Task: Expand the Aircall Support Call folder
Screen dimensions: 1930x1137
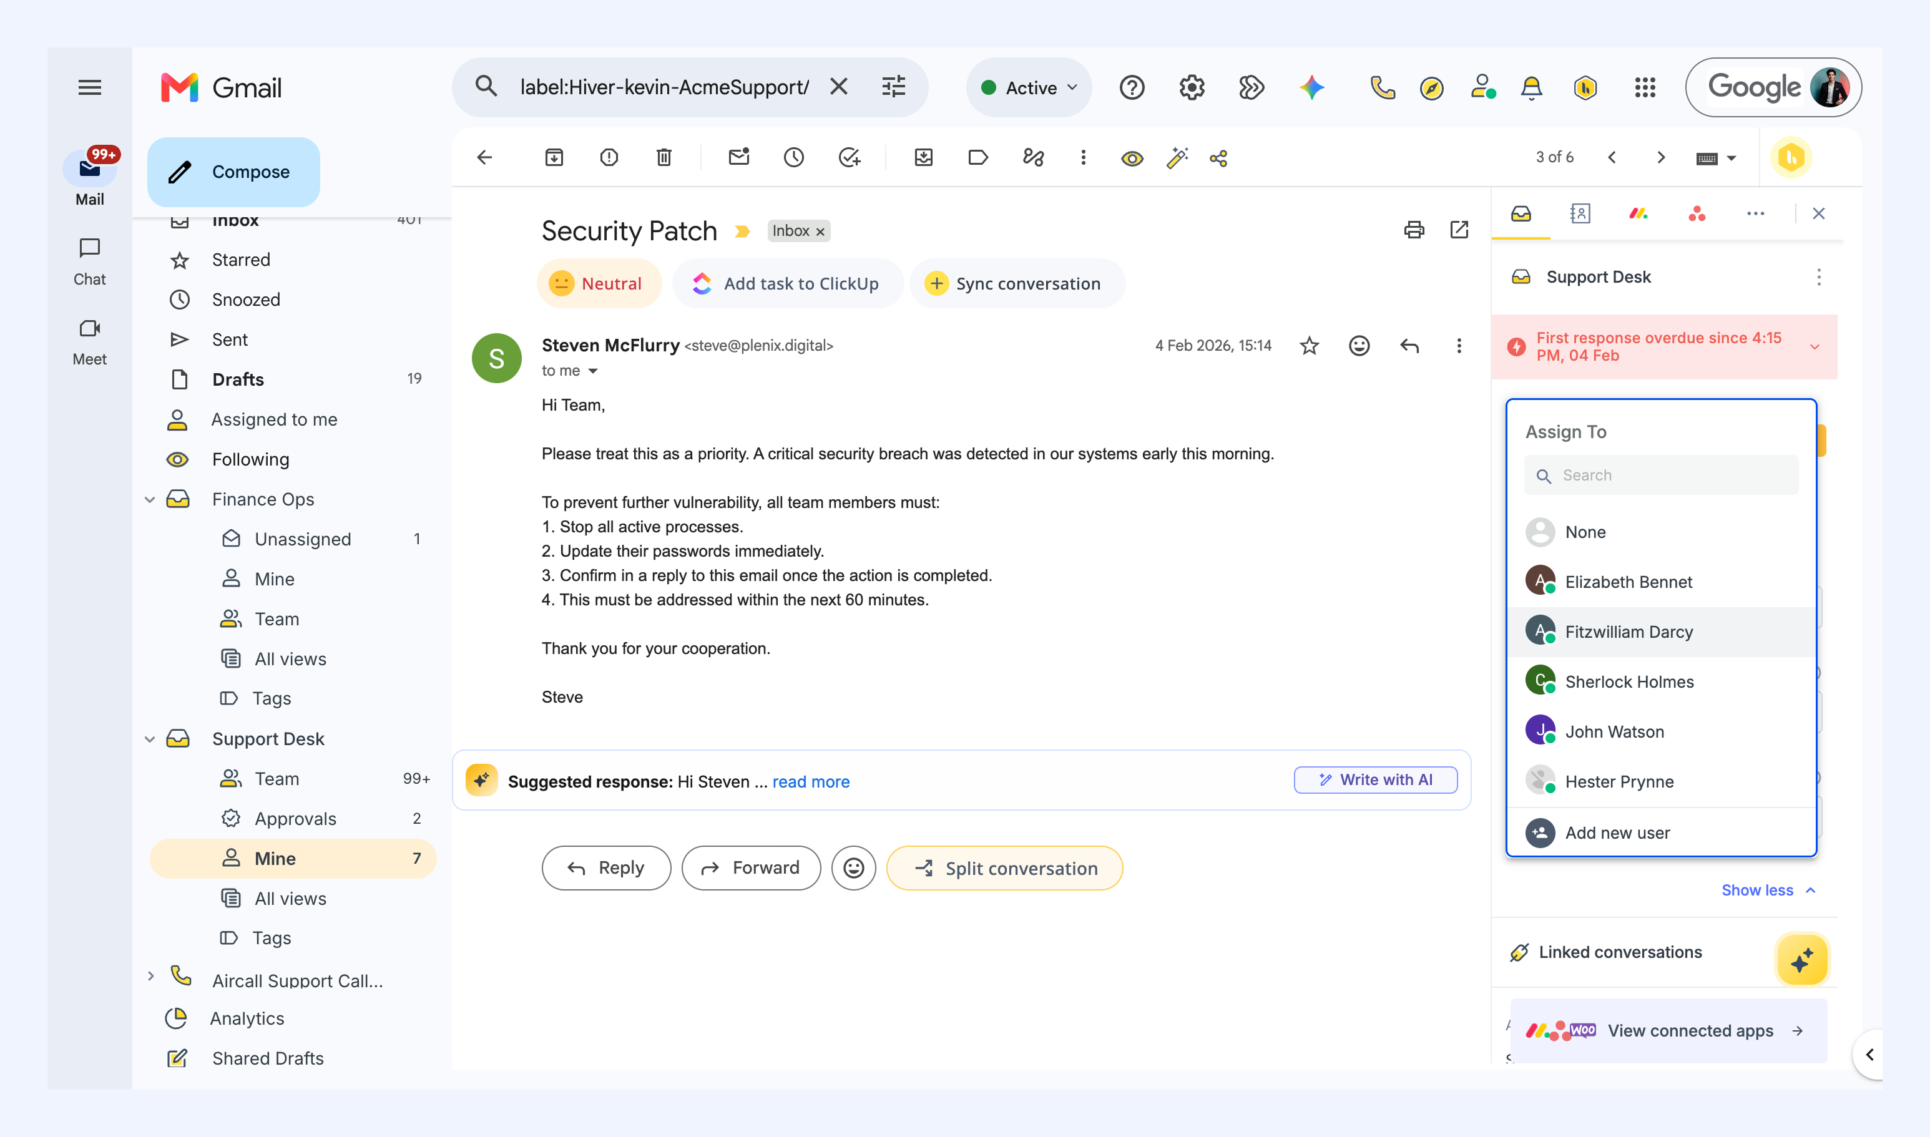Action: (150, 976)
